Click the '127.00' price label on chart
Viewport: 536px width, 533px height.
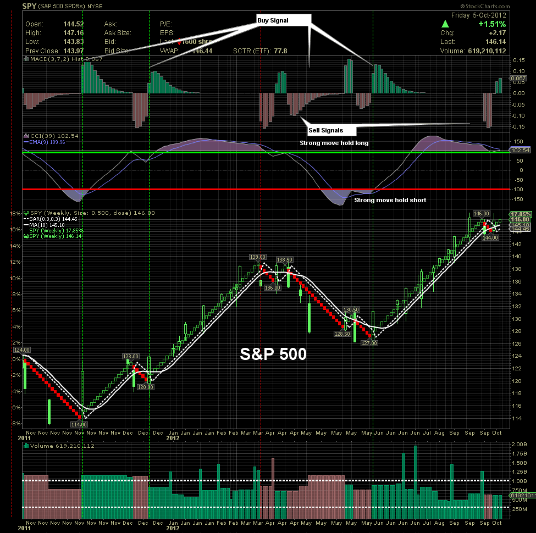point(369,343)
